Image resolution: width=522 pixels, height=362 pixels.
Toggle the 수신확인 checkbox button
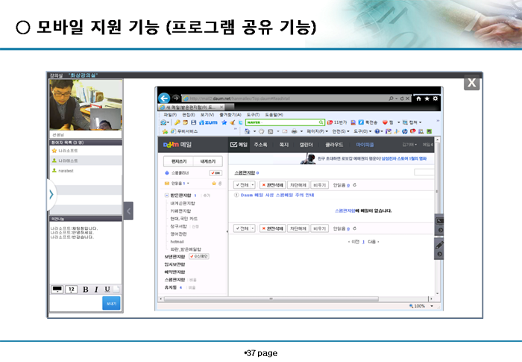[x=199, y=256]
